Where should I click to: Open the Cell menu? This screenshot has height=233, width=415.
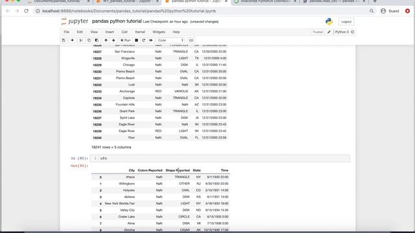[124, 32]
